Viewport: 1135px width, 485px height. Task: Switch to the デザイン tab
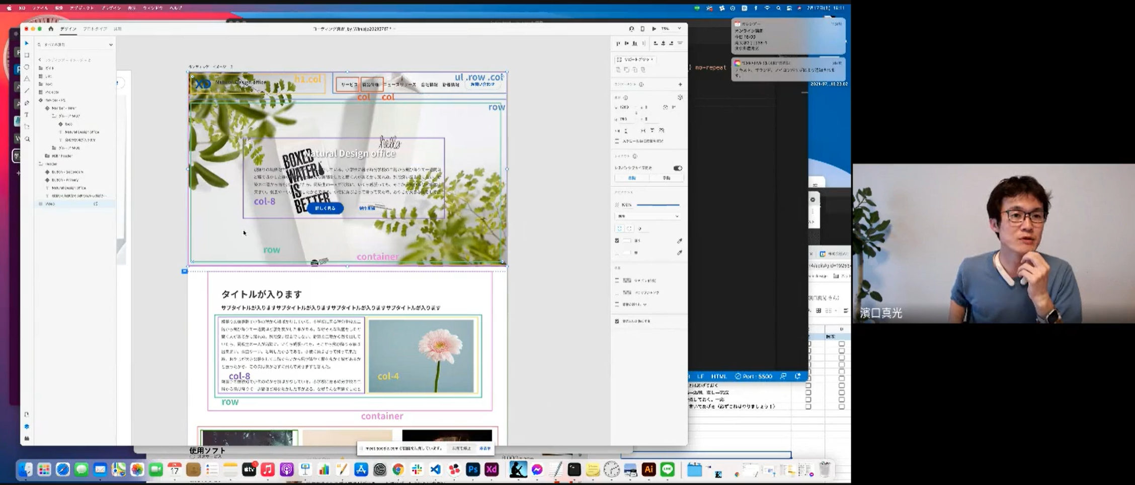68,29
